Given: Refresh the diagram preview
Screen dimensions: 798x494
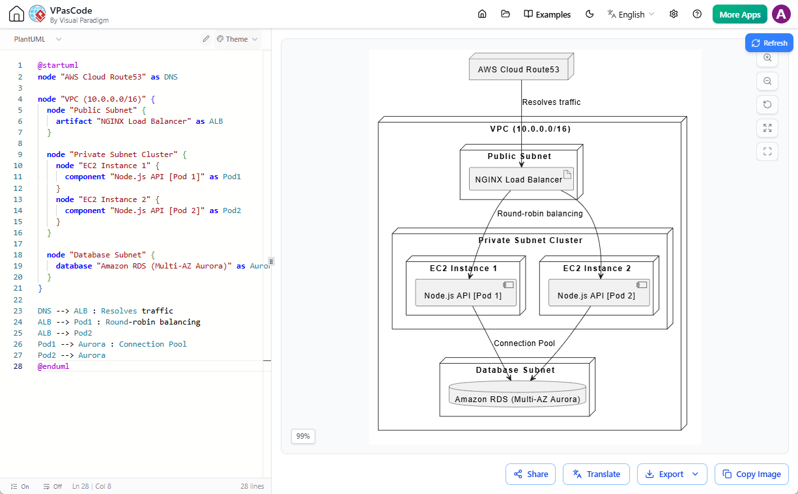Looking at the screenshot, I should coord(769,43).
